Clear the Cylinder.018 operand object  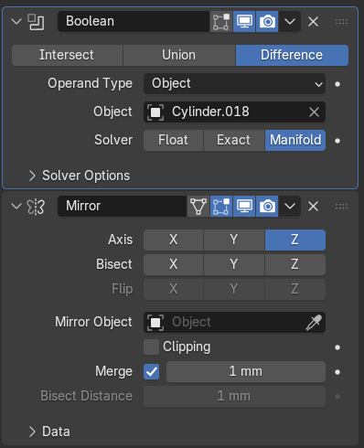[x=314, y=112]
